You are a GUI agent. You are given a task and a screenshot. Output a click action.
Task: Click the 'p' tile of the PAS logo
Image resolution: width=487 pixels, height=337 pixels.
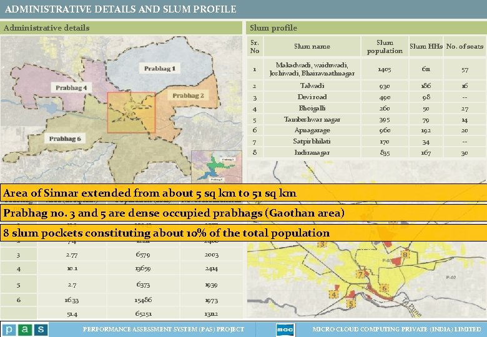click(9, 330)
